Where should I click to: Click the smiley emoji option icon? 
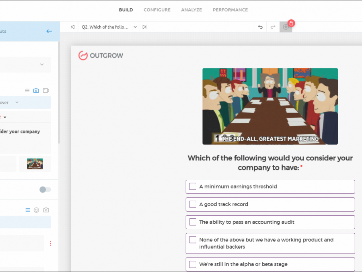37,210
